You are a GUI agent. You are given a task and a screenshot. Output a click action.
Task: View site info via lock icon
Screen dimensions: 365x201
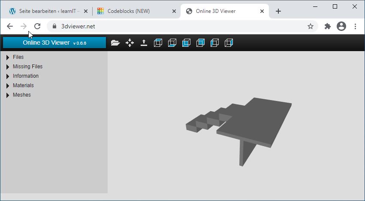tap(54, 26)
